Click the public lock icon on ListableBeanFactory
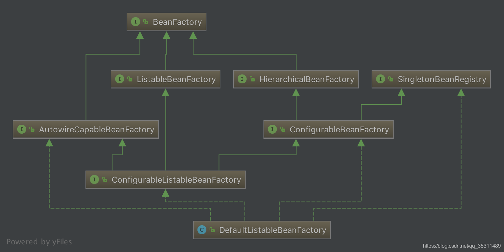This screenshot has width=504, height=252. tap(130, 79)
